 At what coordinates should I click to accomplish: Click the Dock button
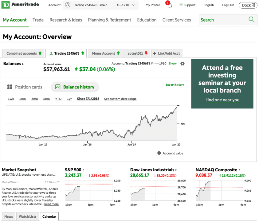click(x=248, y=5)
